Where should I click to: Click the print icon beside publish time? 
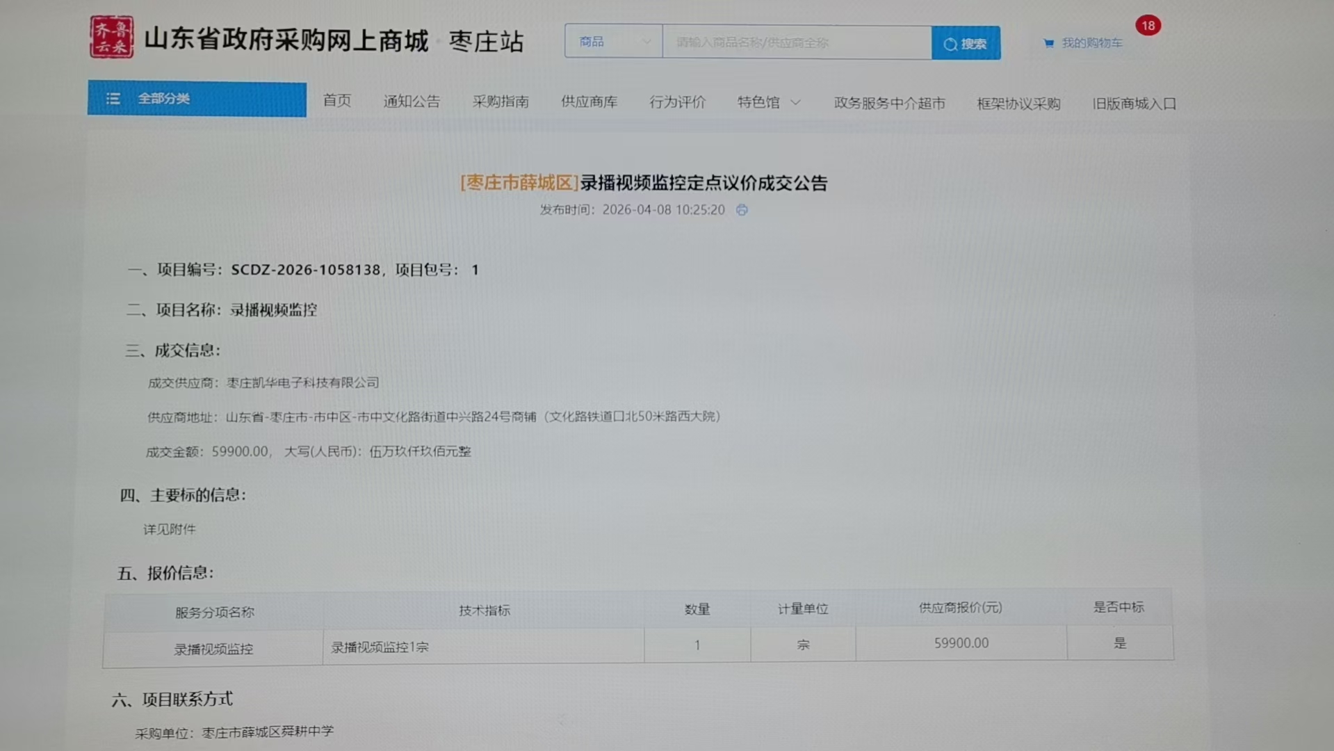(x=742, y=210)
